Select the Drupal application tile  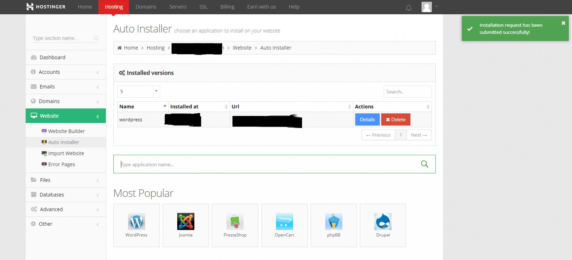pos(383,225)
